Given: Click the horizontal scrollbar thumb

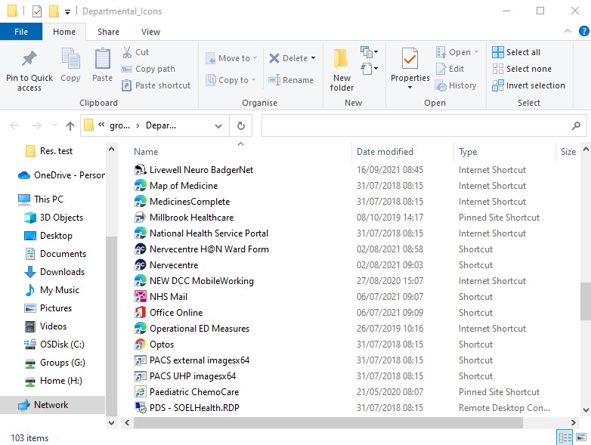Looking at the screenshot, I should click(x=328, y=423).
